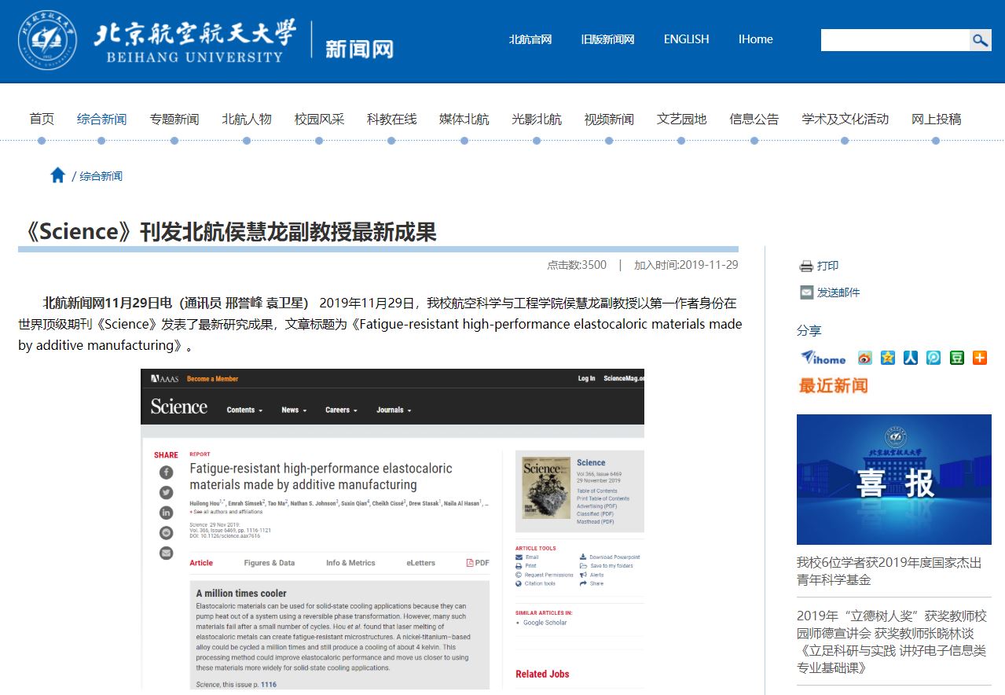The width and height of the screenshot is (1005, 695).
Task: Click the envelope icon to send email
Action: 806,292
